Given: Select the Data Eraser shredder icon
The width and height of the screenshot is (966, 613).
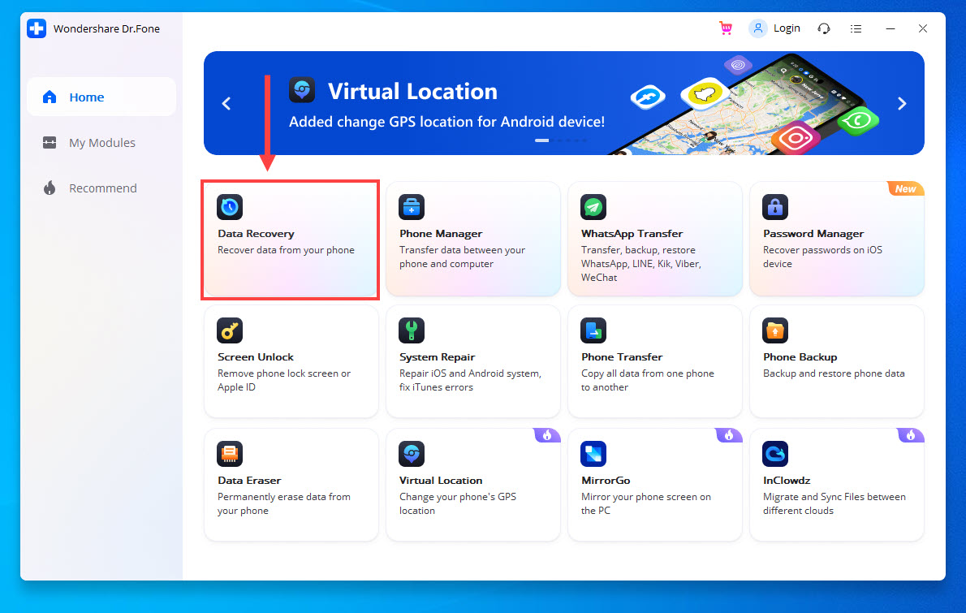Looking at the screenshot, I should [230, 454].
